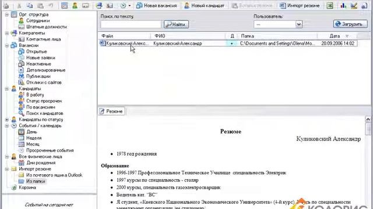Click the C:\Documents and Settings folder path cell

tap(277, 44)
